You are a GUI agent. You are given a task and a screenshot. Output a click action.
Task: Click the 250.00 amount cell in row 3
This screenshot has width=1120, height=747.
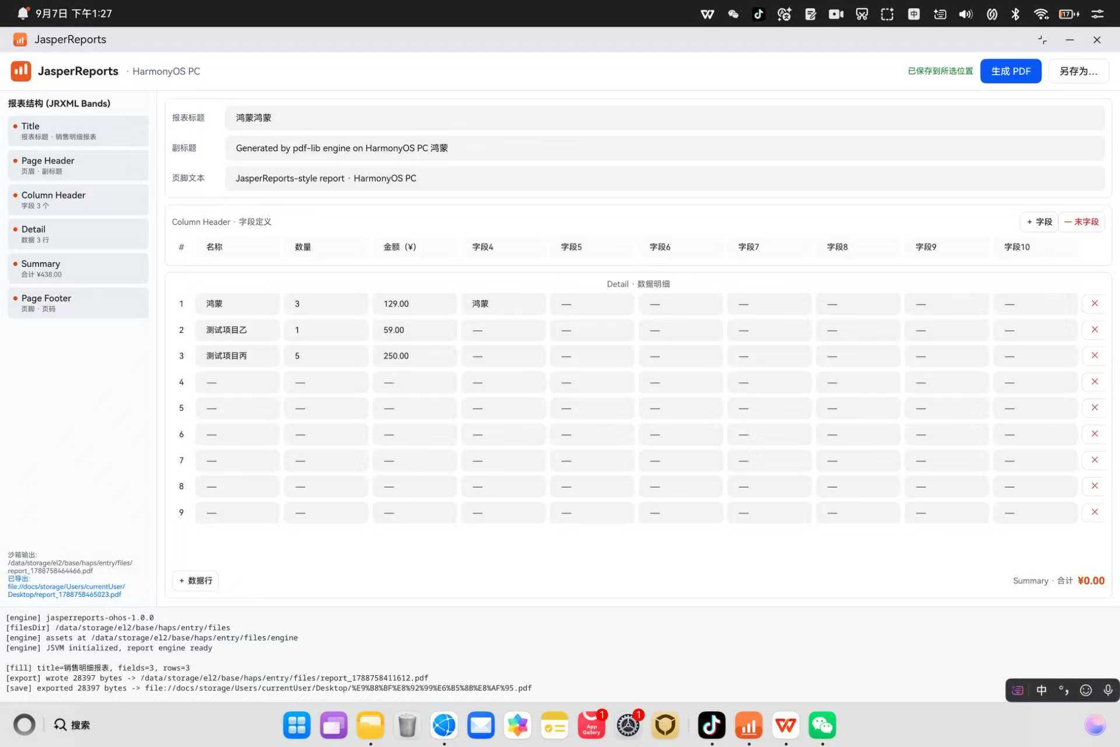[x=415, y=355]
